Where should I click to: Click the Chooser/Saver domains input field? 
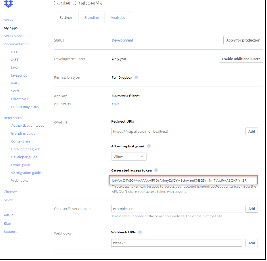click(177, 208)
